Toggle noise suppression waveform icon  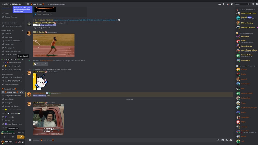click(x=20, y=133)
